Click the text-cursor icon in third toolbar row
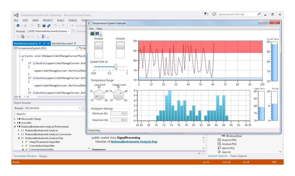The height and width of the screenshot is (176, 295). 44,37
